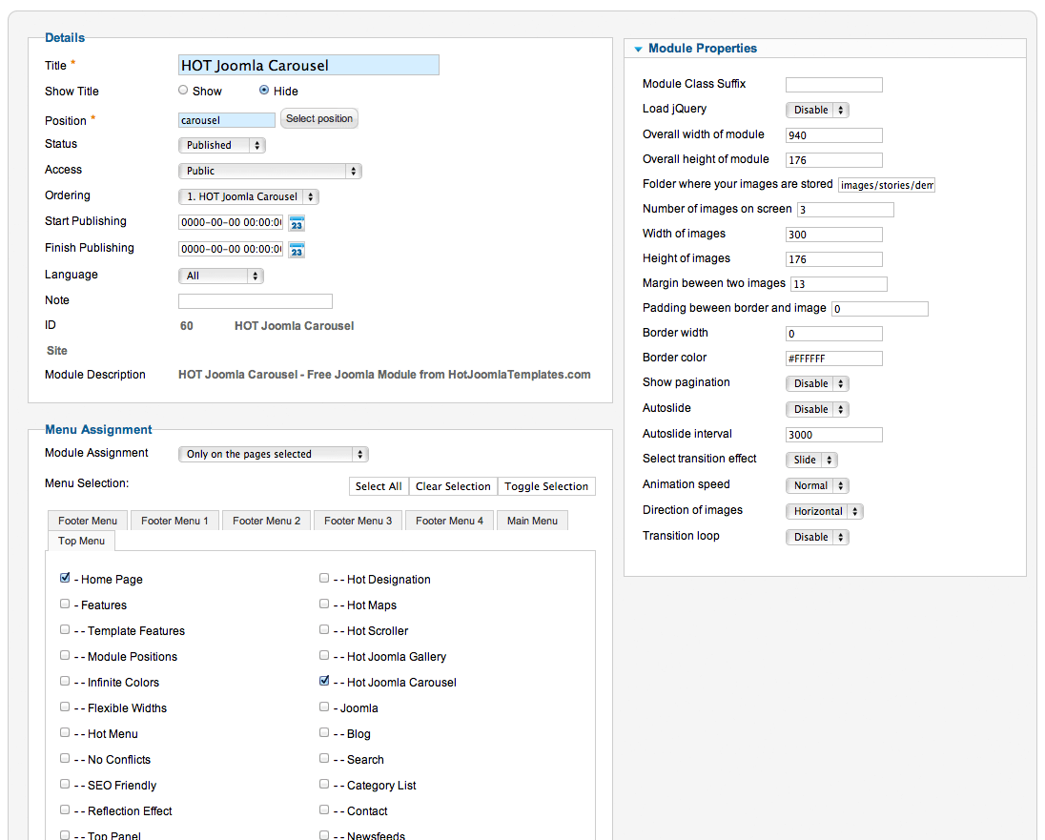1045x840 pixels.
Task: Open the Module Assignment dropdown
Action: coord(274,455)
